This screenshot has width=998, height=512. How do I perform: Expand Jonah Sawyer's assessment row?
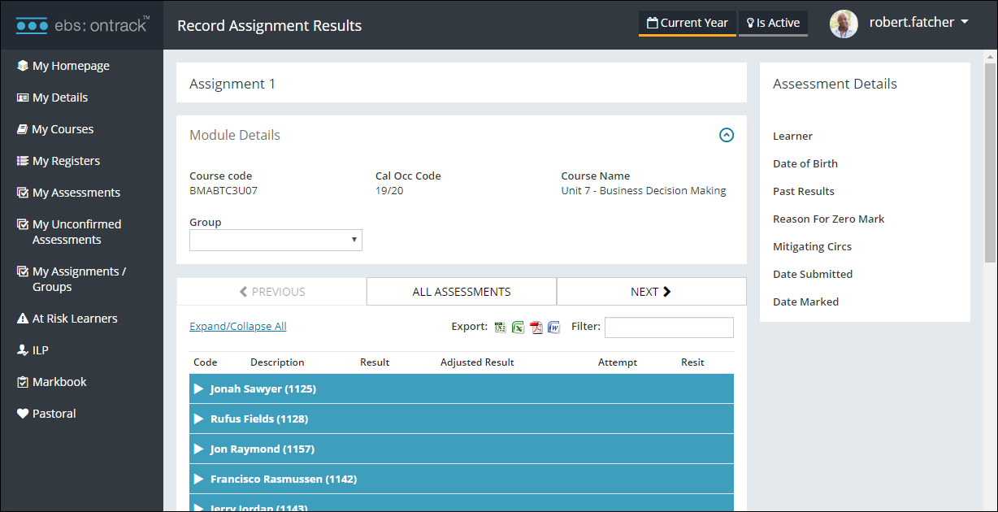[199, 388]
